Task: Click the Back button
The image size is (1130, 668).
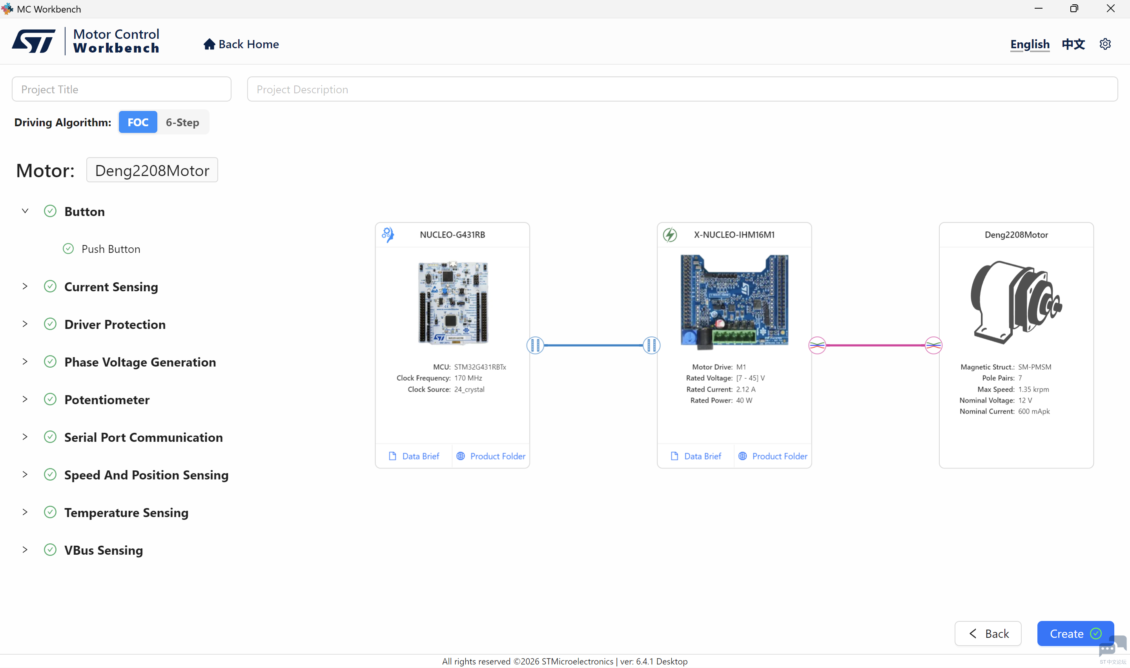Action: click(x=988, y=634)
